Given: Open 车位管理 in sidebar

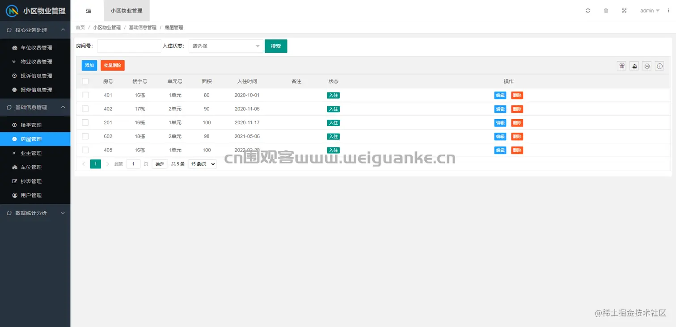Looking at the screenshot, I should click(x=35, y=167).
